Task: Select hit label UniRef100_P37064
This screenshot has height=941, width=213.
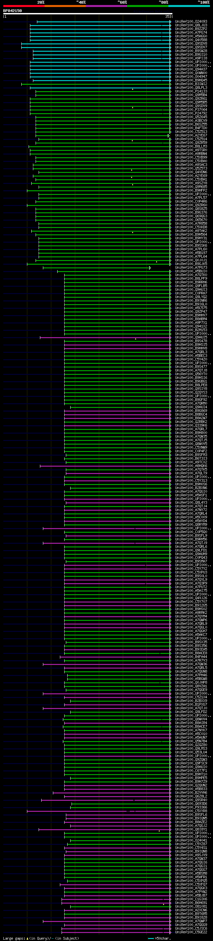Action: pos(191,109)
